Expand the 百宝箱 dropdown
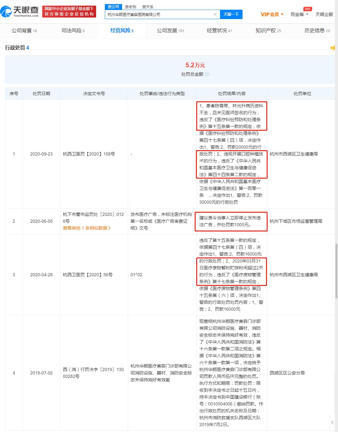The height and width of the screenshot is (432, 338). 299,14
